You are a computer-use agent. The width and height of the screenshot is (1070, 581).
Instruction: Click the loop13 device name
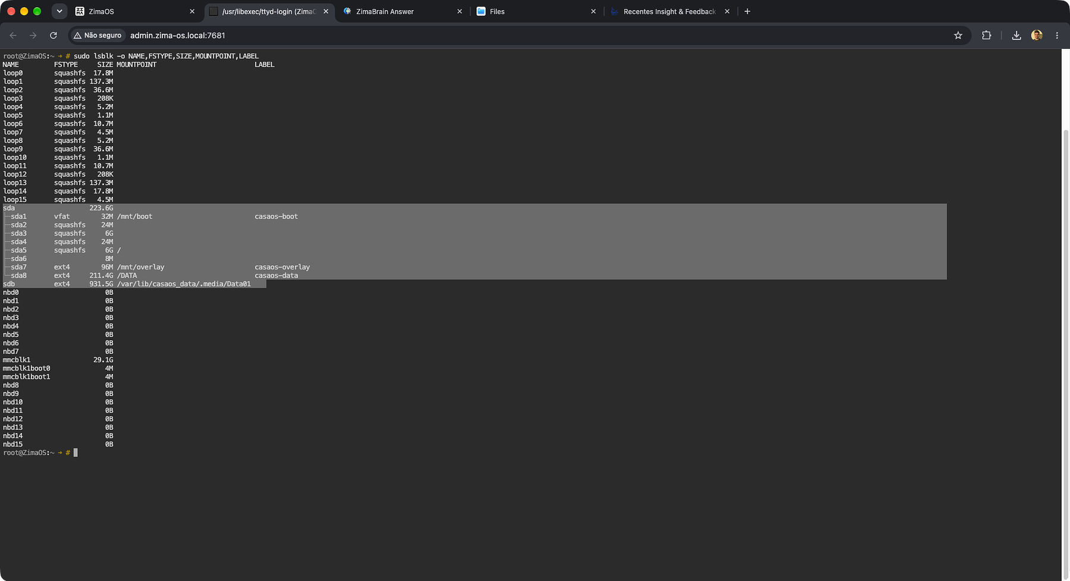(x=15, y=183)
